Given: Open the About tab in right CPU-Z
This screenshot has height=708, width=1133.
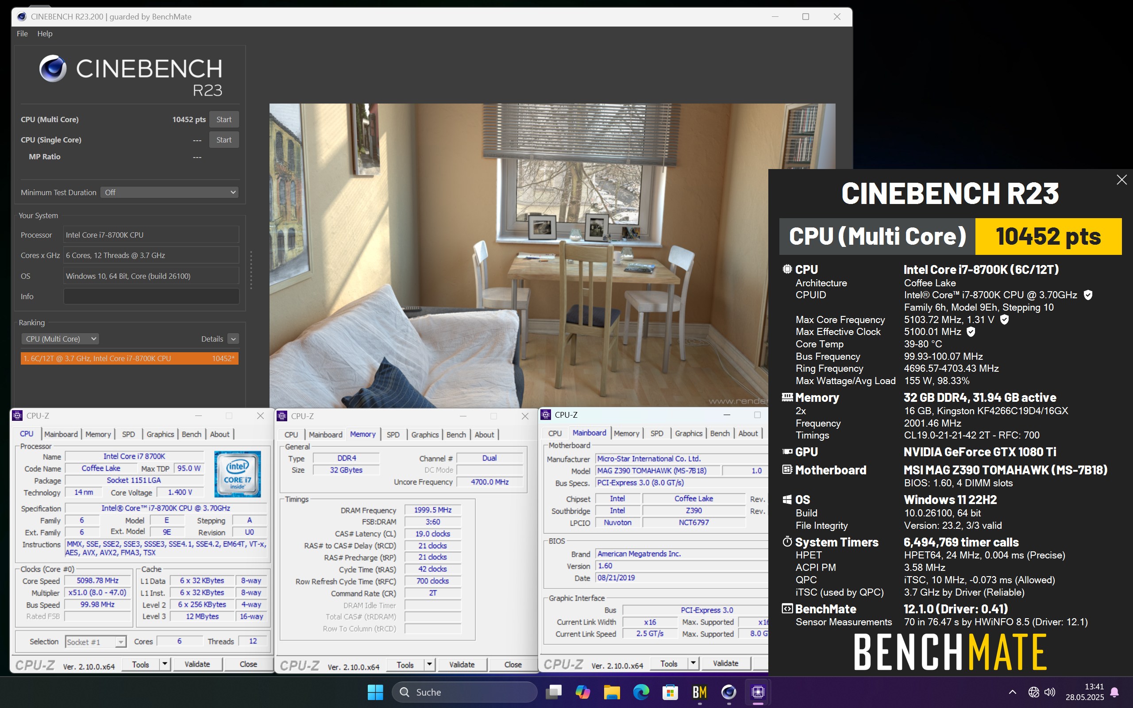Looking at the screenshot, I should coord(748,433).
